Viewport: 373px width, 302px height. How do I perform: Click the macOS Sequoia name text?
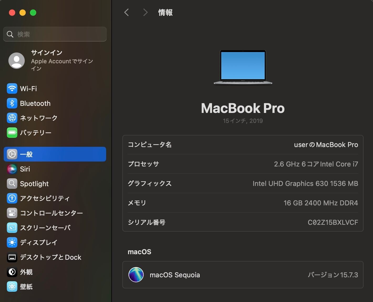(175, 275)
